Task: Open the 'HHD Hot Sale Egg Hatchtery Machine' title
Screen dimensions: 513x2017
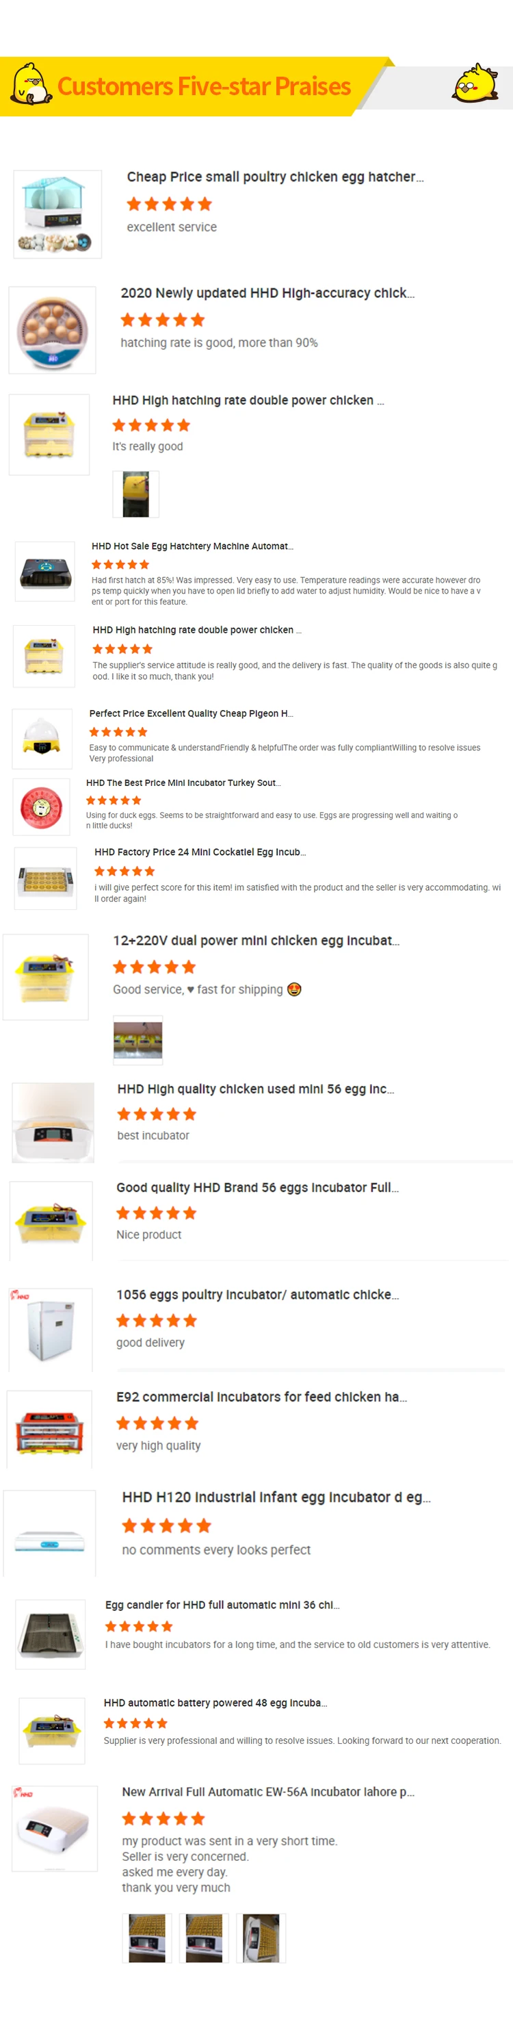Action: tap(192, 546)
